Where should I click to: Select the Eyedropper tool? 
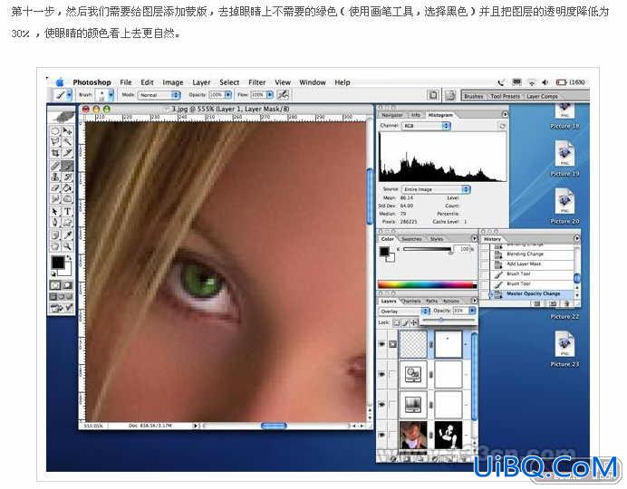point(67,235)
